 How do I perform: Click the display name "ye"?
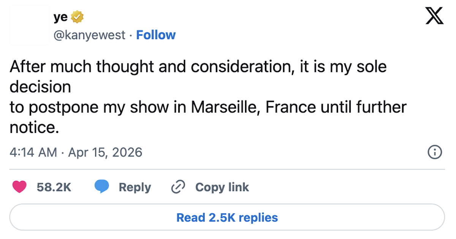pos(60,17)
